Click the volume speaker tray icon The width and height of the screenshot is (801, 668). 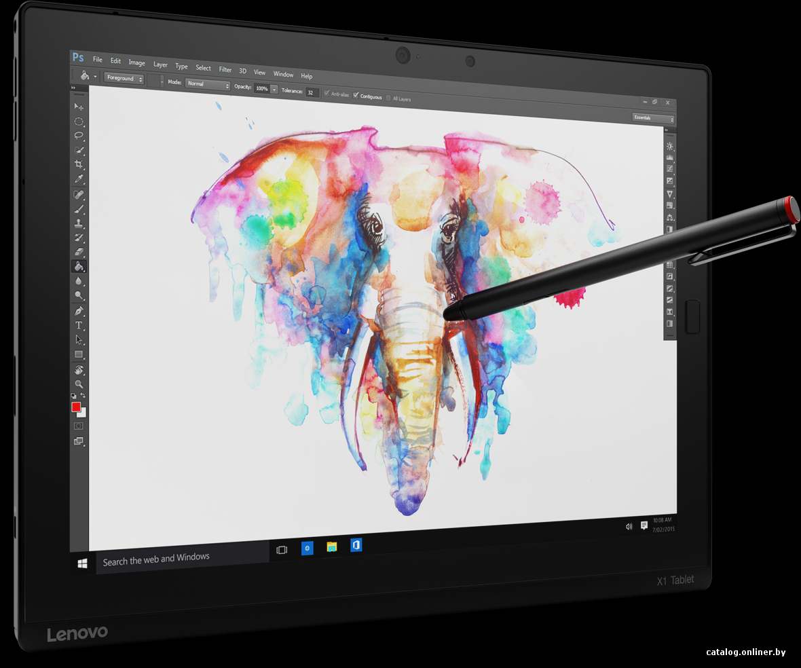[x=629, y=527]
